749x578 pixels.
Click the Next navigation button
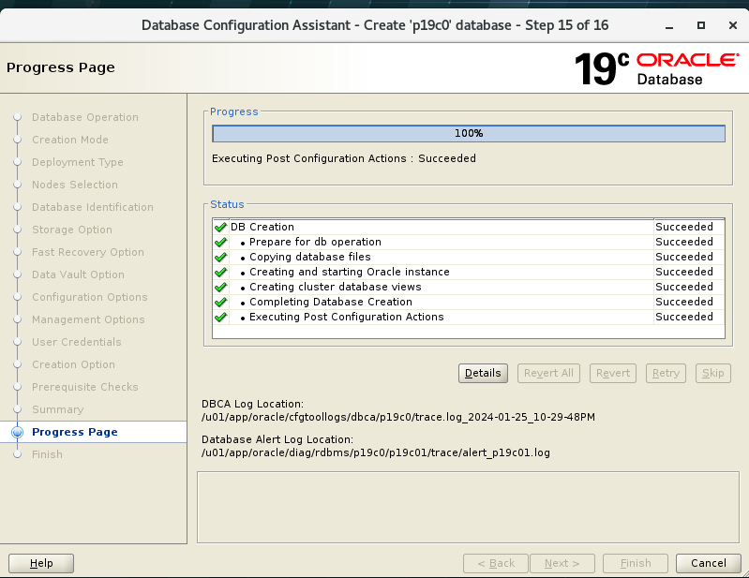tap(562, 563)
